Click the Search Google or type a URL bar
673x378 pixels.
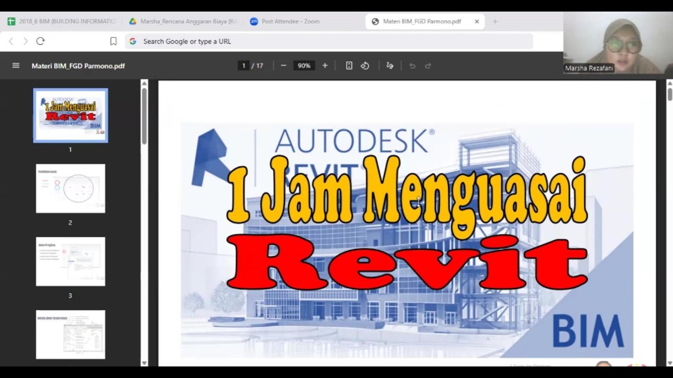click(x=329, y=41)
